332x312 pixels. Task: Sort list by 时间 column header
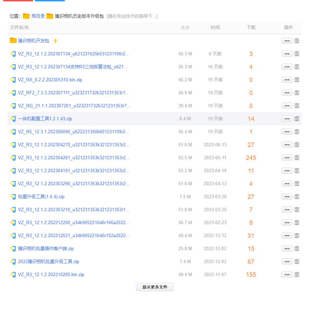[x=215, y=27]
